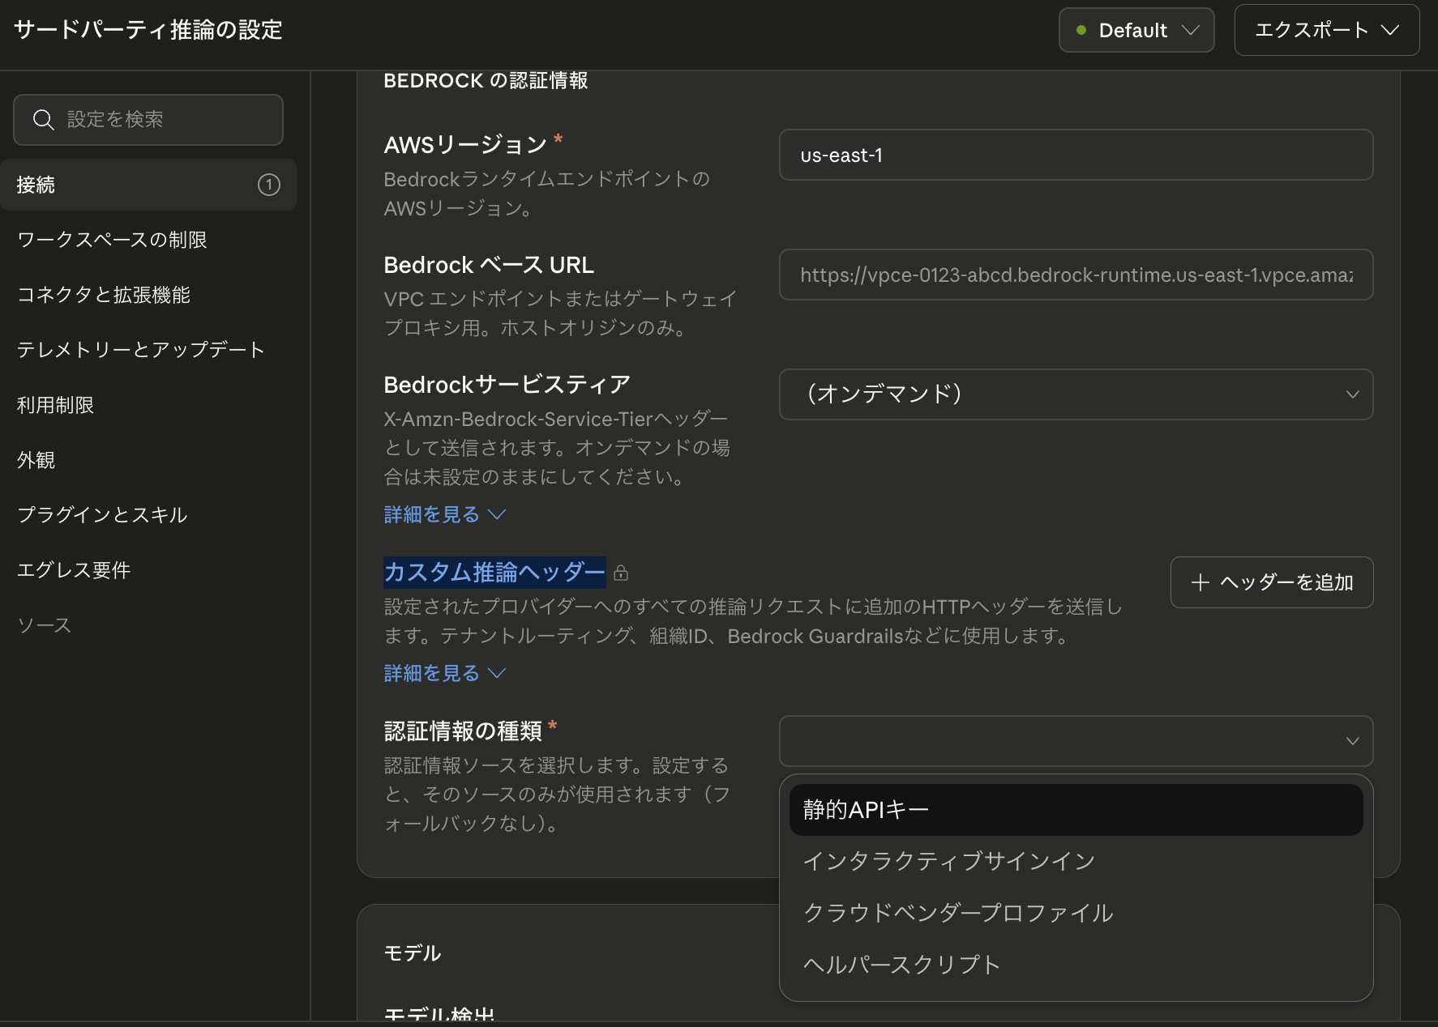Click the search magnifier icon in sidebar

[44, 120]
